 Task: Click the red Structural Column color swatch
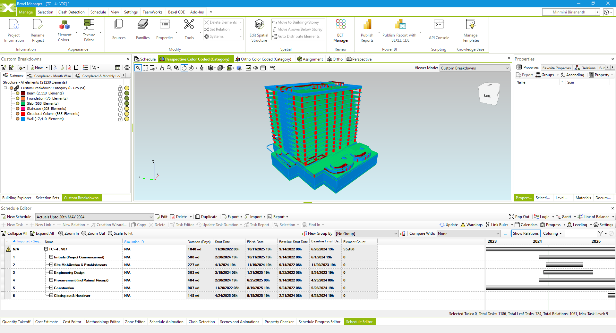coord(23,114)
